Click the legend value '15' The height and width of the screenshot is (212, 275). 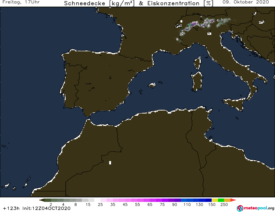click(88, 205)
